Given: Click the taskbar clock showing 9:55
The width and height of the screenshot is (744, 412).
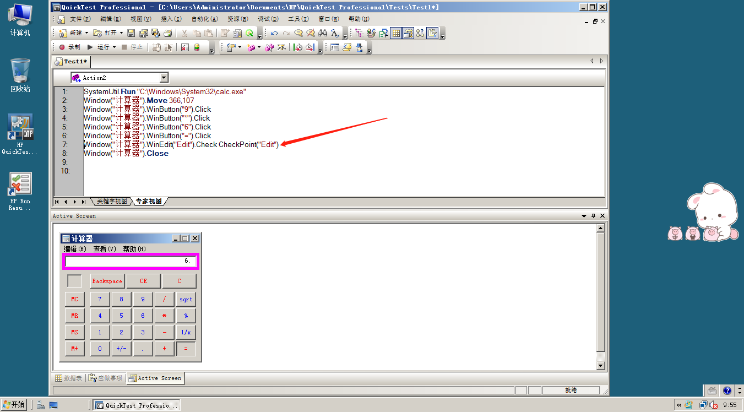Looking at the screenshot, I should (730, 405).
